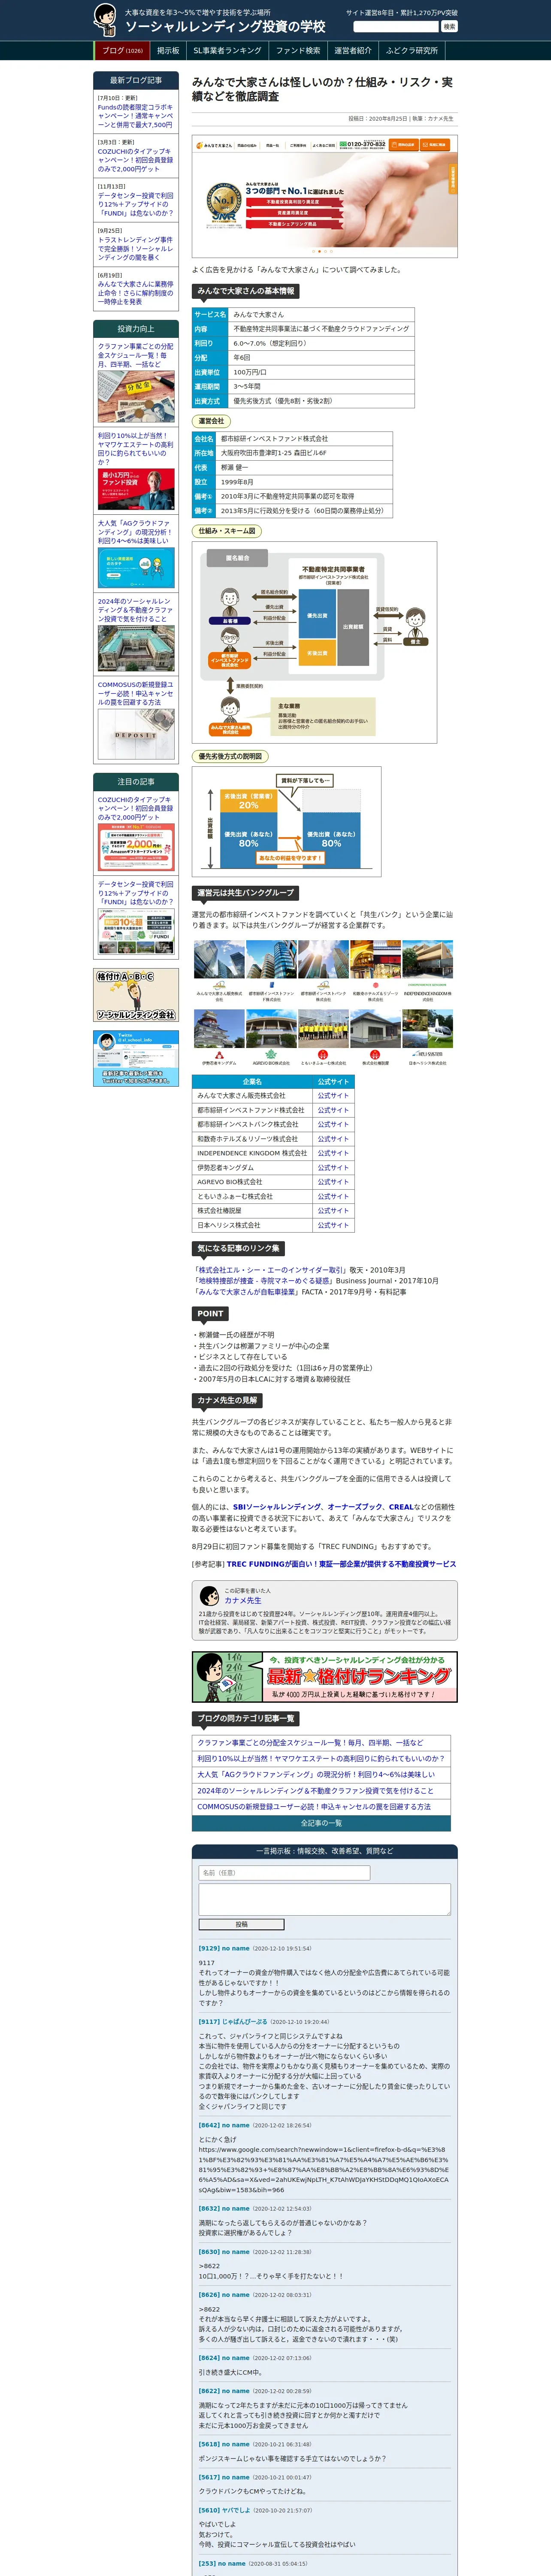
Task: Click the 全記事の一覧 button
Action: (x=321, y=1823)
